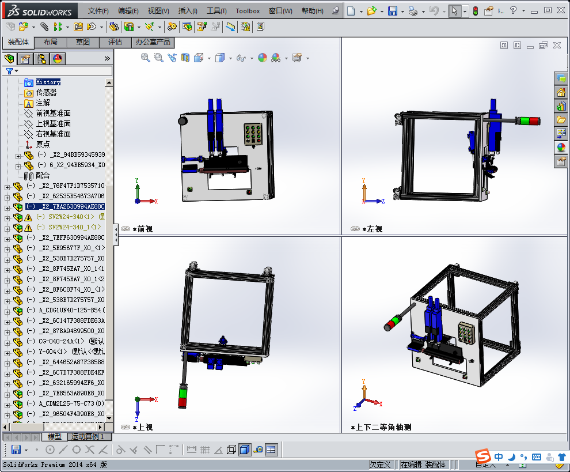Click the Instant3D ruler arrow icon

(230, 27)
